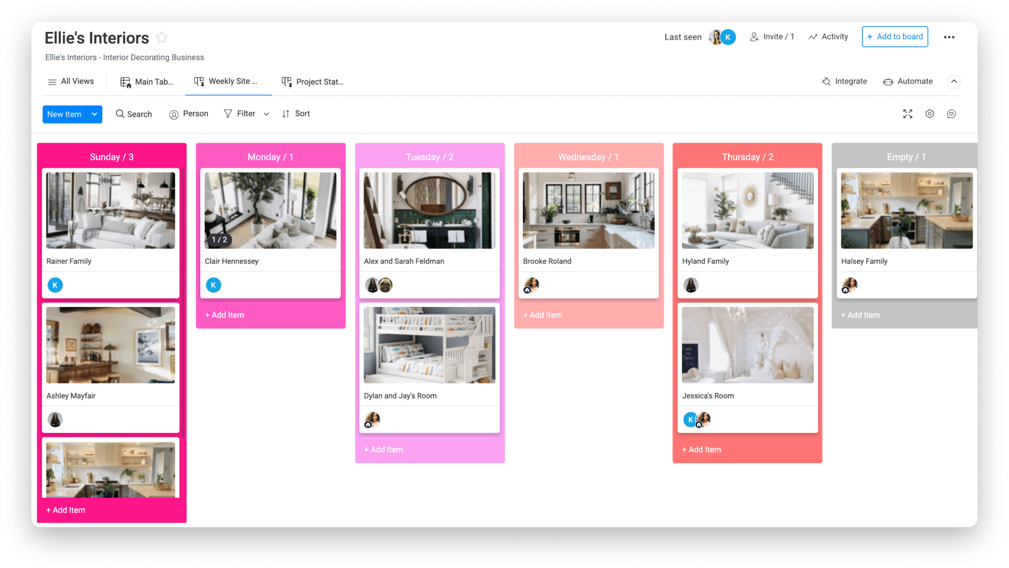This screenshot has height=568, width=1009.
Task: Open the Person filter
Action: coord(188,114)
